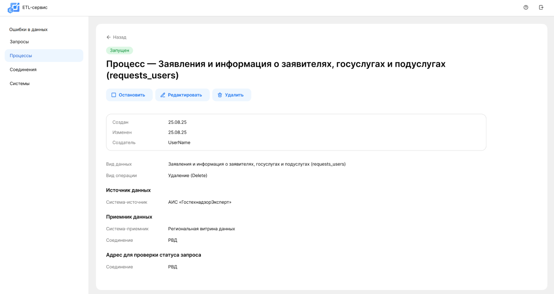Click the АИС «ГостехнадзорЭксперт» source value
The image size is (554, 294).
click(x=200, y=202)
